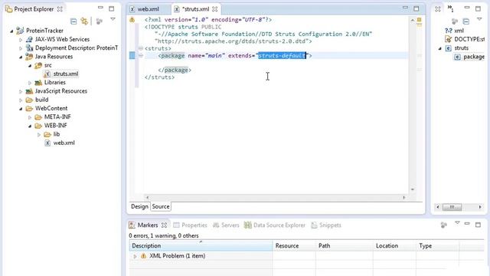The height and width of the screenshot is (276, 490).
Task: Collapse the struts node in Outline
Action: pyautogui.click(x=440, y=48)
